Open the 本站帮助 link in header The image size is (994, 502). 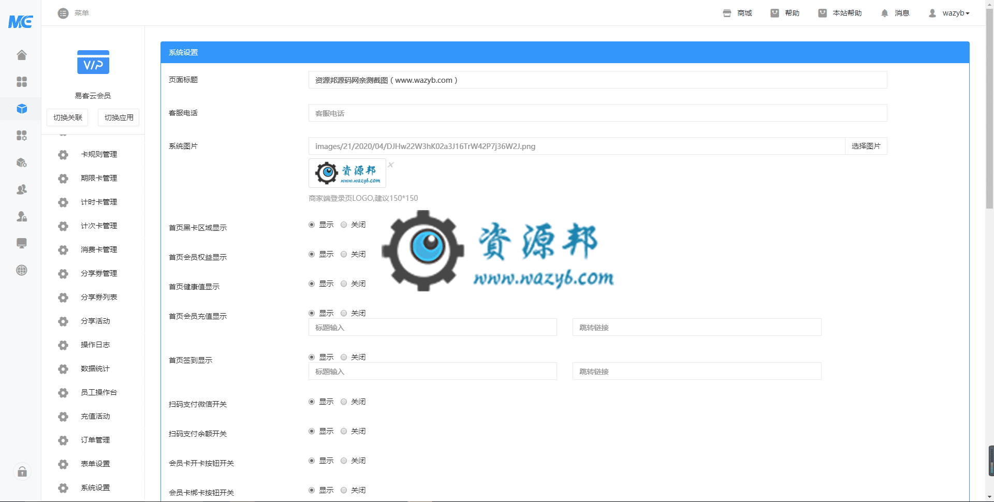click(x=840, y=13)
